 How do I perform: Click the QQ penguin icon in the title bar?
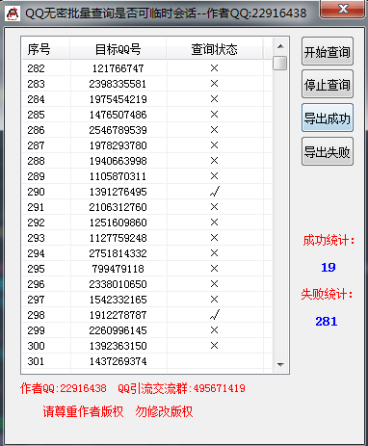point(13,13)
